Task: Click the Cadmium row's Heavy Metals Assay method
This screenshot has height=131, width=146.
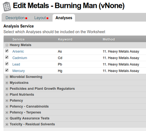Action: (x=121, y=58)
